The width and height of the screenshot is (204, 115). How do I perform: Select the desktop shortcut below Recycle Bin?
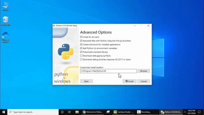click(6, 37)
